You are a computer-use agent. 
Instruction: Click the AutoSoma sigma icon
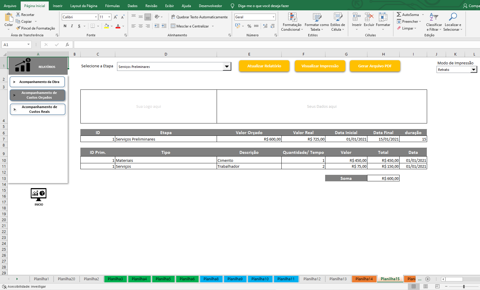(399, 14)
